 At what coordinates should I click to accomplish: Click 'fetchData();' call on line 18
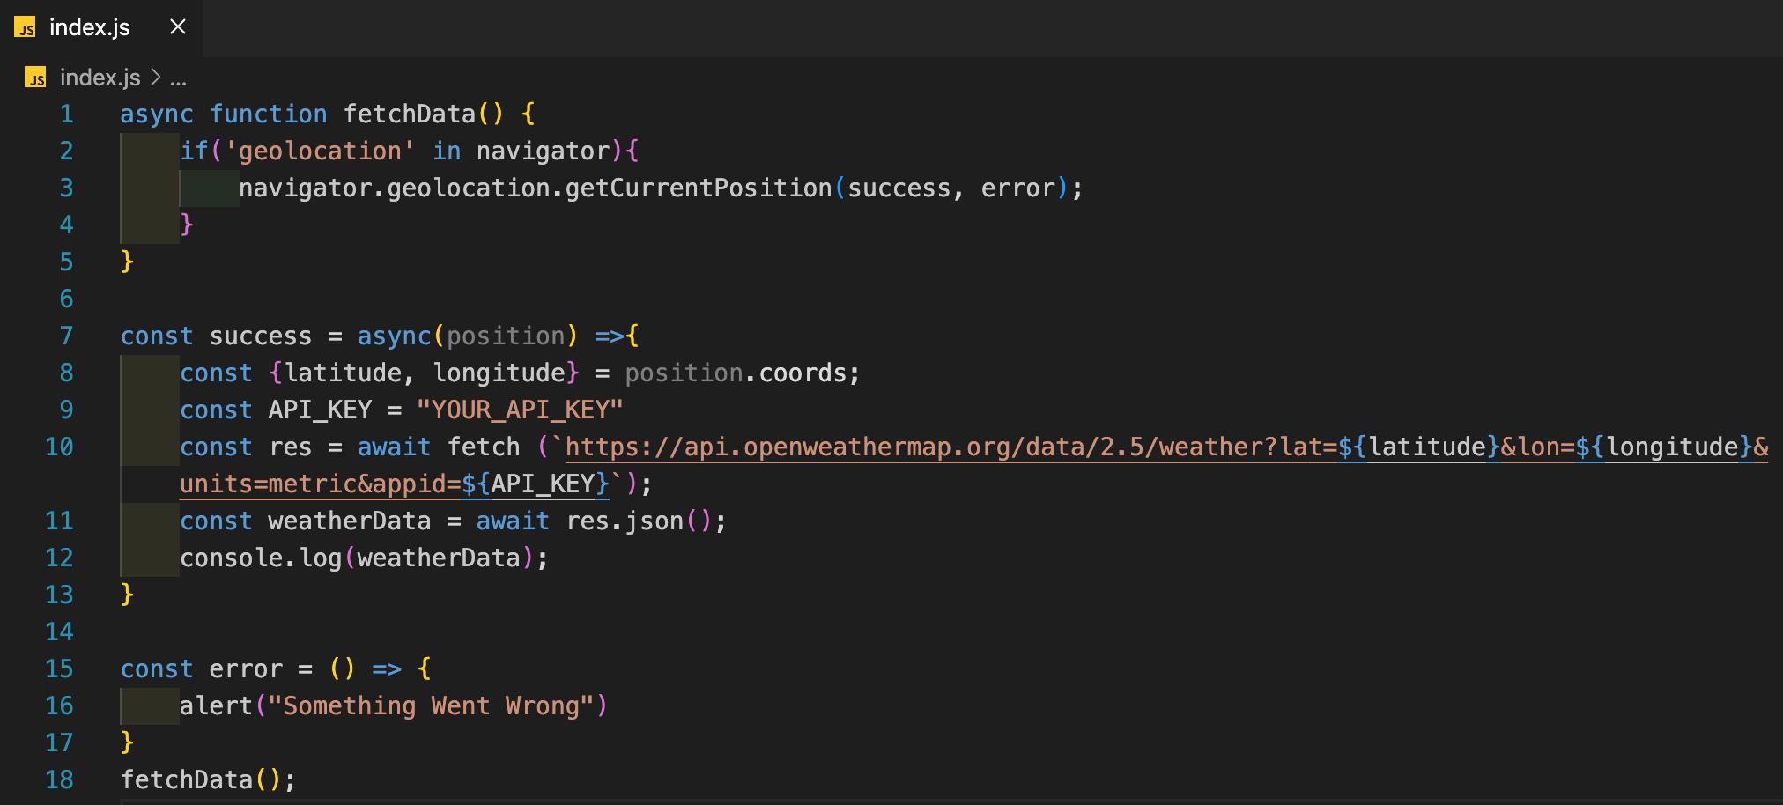pos(209,780)
